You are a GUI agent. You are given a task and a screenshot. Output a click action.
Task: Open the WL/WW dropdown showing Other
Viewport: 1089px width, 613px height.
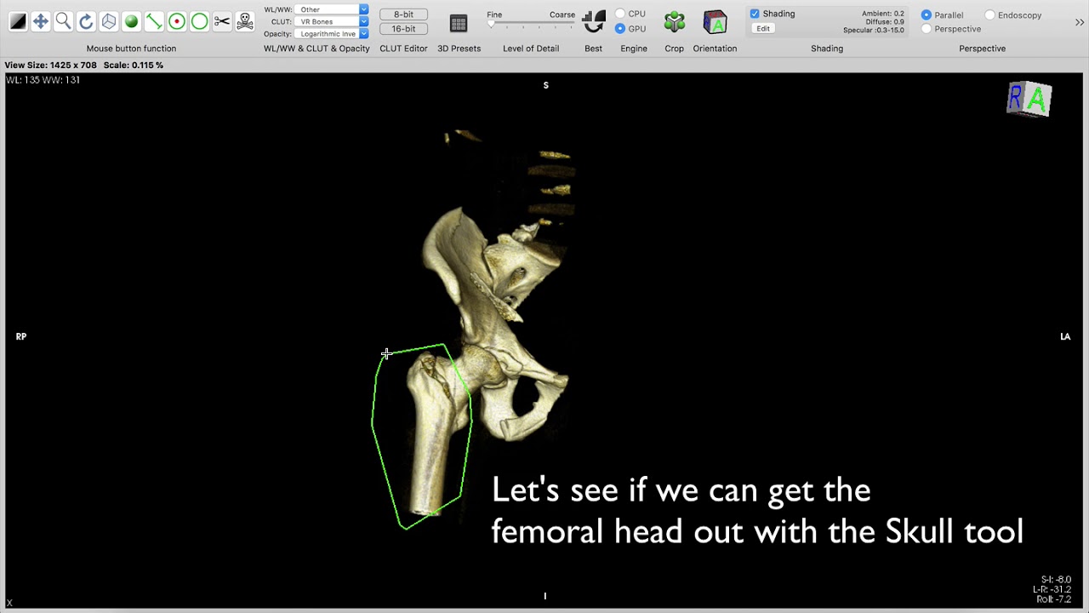[333, 9]
